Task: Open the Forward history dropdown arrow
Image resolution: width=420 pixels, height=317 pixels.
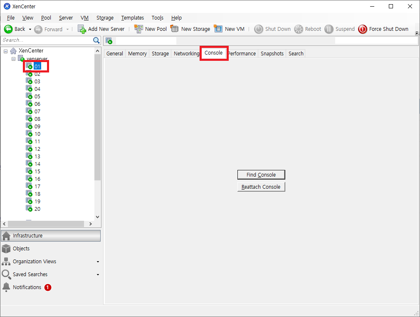Action: coord(67,29)
